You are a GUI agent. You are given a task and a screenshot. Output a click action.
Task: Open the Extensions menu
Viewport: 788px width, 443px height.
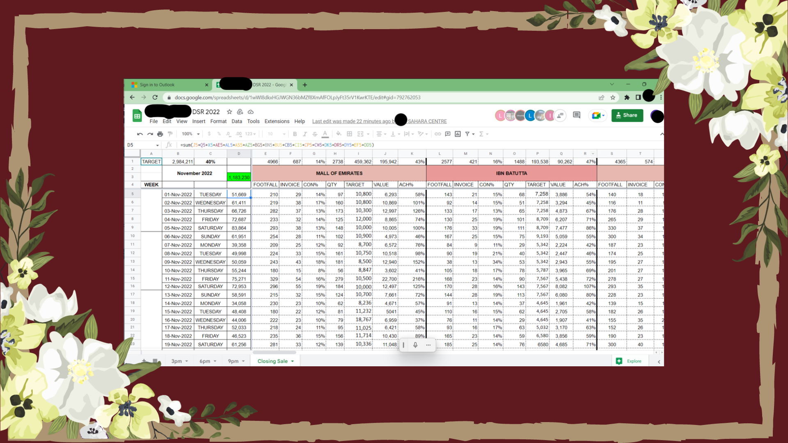click(277, 121)
